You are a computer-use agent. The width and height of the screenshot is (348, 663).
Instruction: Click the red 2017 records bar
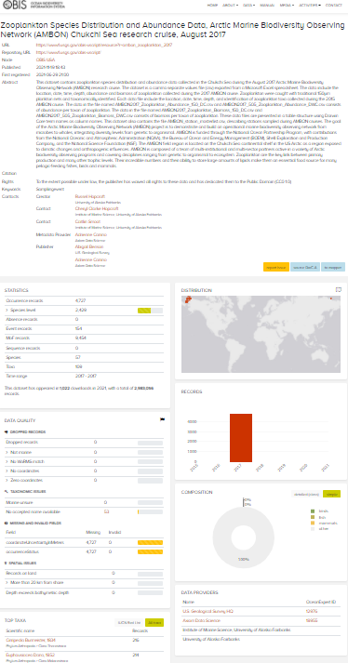click(x=241, y=438)
